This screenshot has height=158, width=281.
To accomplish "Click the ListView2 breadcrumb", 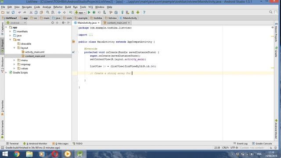I will click(x=10, y=18).
